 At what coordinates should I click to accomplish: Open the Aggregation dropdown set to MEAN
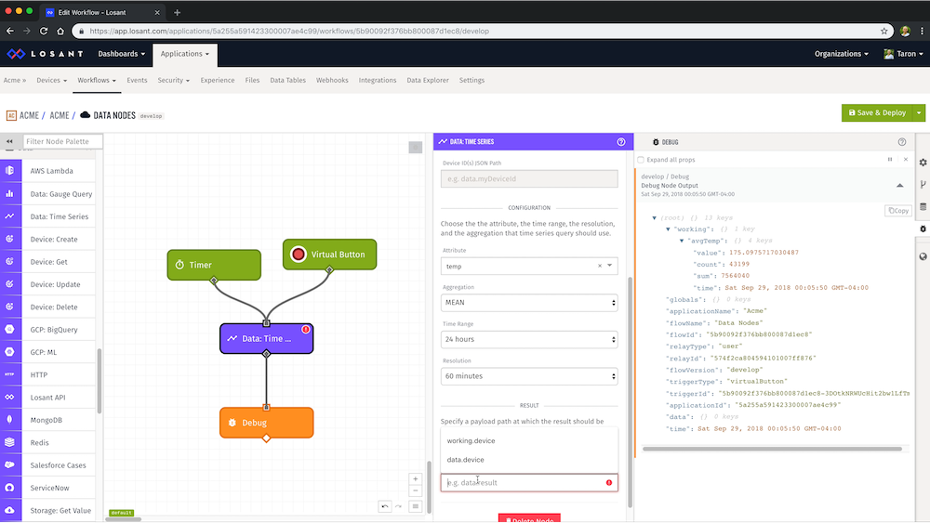[x=529, y=303]
